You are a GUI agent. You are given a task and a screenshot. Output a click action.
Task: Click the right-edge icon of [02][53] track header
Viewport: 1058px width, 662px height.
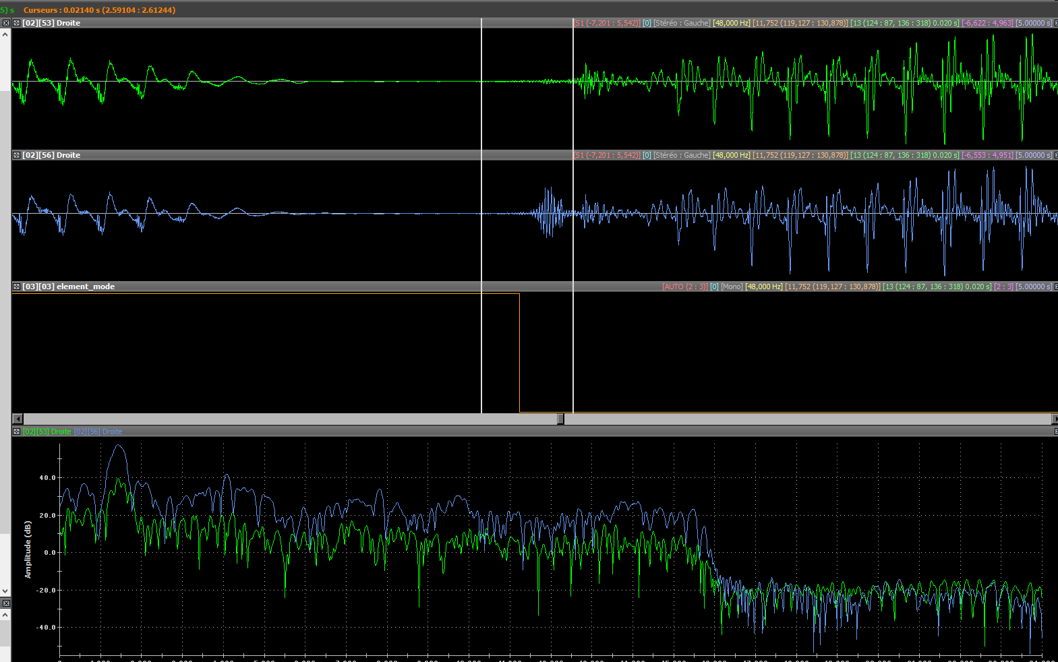pos(1055,23)
